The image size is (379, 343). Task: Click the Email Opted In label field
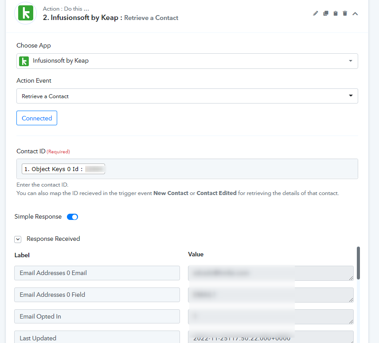coord(97,316)
